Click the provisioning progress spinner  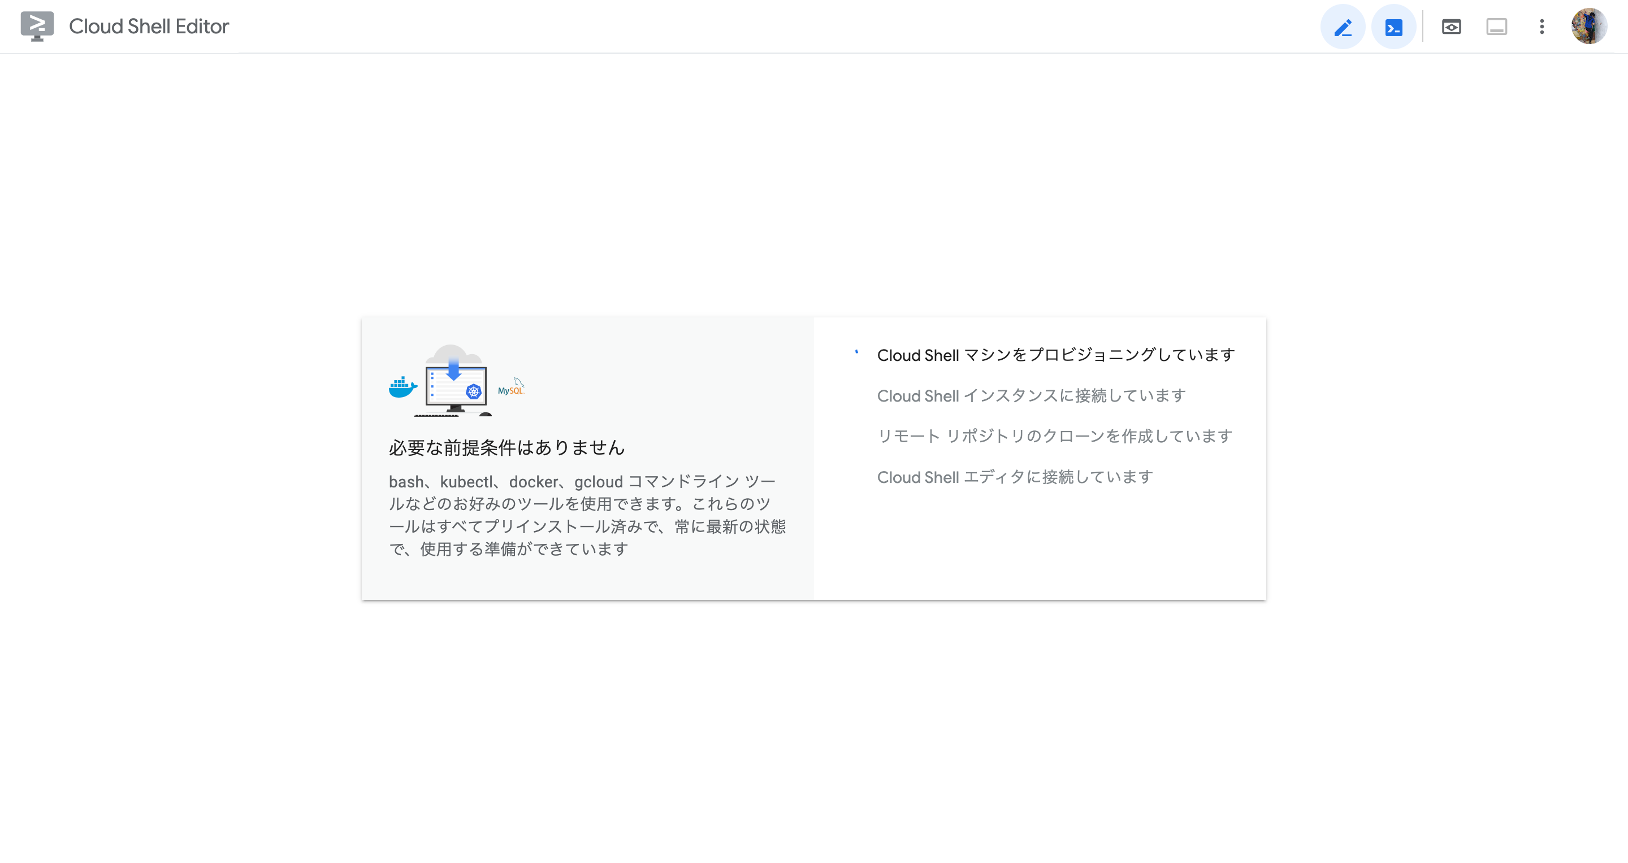[x=856, y=352]
